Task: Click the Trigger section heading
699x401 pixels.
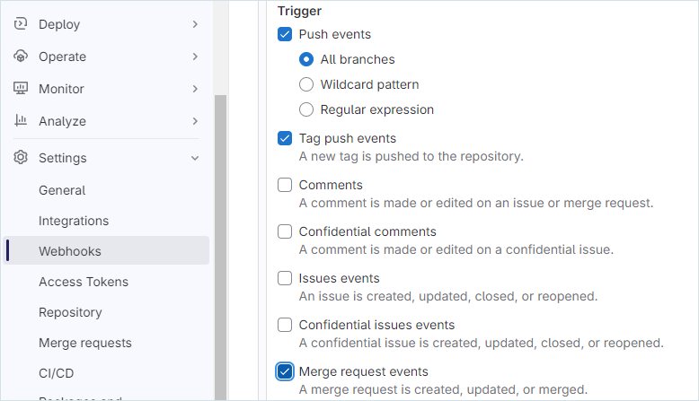Action: (x=299, y=11)
